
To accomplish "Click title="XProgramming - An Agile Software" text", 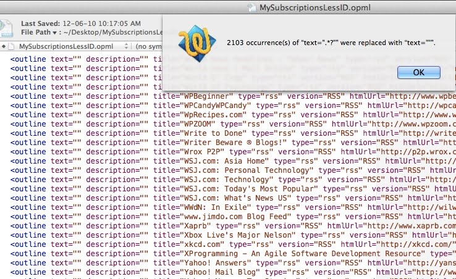I will click(240, 254).
